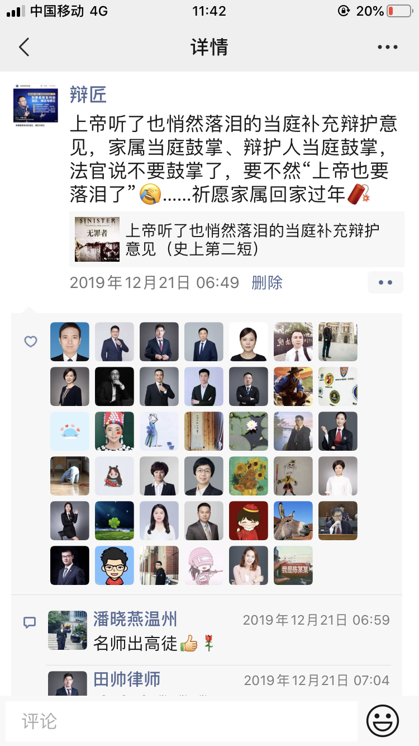
Task: Open the shared article 无罪者 thumbnail
Action: click(97, 239)
